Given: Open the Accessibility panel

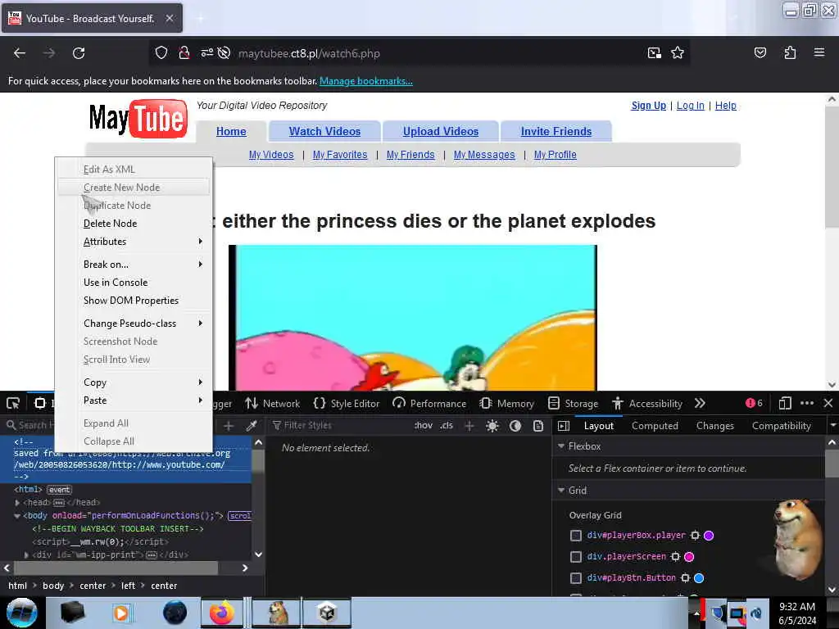Looking at the screenshot, I should pyautogui.click(x=647, y=403).
